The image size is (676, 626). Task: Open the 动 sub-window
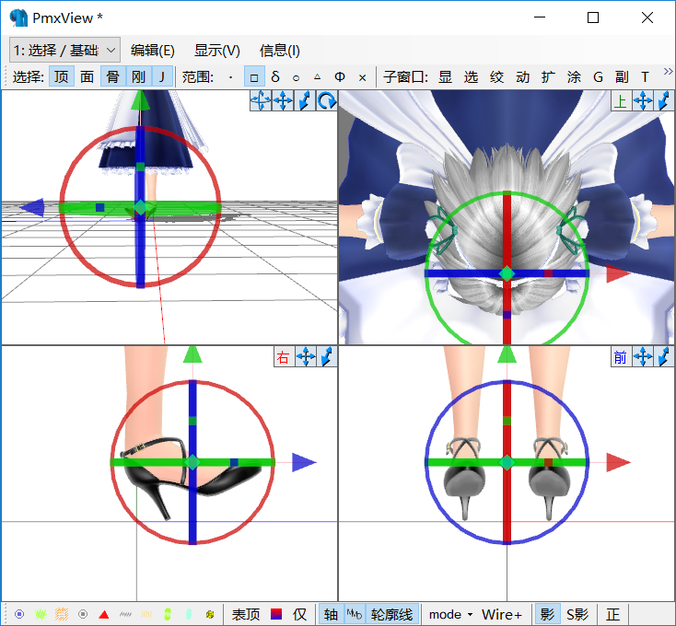click(522, 77)
